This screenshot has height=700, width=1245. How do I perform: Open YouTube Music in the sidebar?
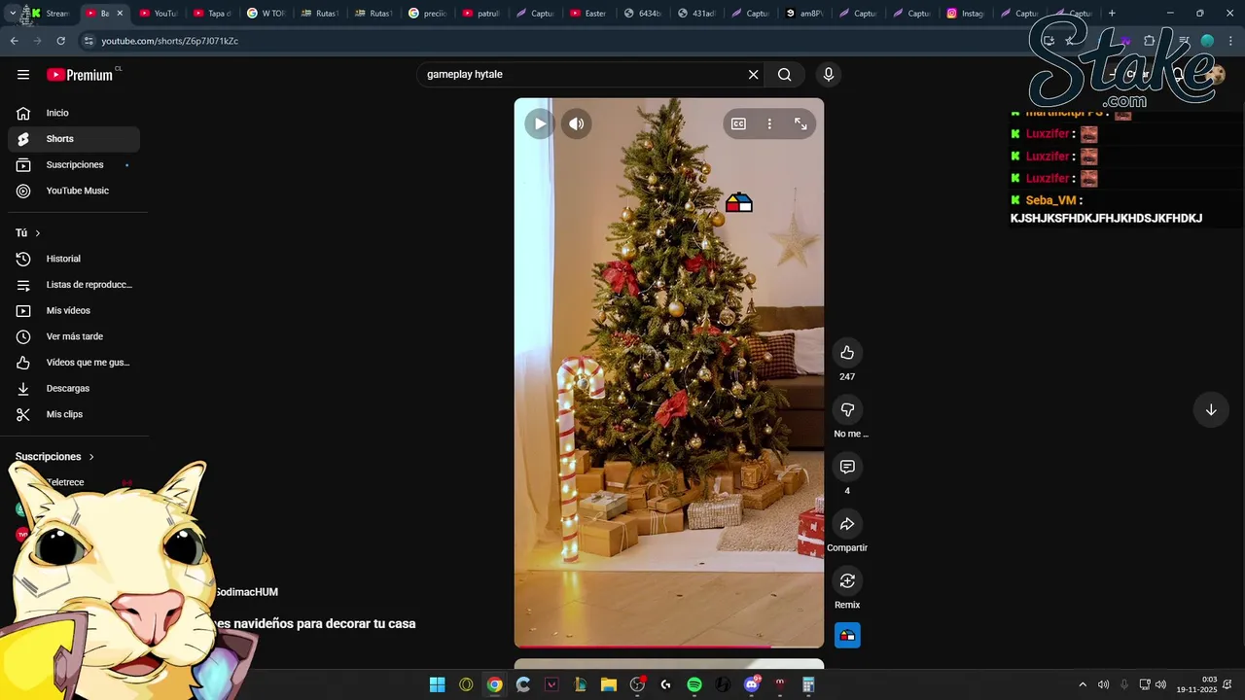click(x=74, y=191)
